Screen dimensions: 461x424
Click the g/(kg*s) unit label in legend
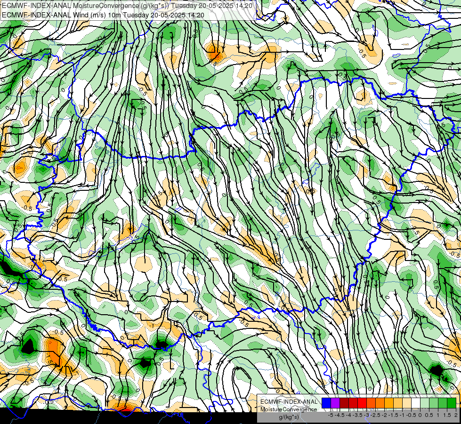coord(289,417)
